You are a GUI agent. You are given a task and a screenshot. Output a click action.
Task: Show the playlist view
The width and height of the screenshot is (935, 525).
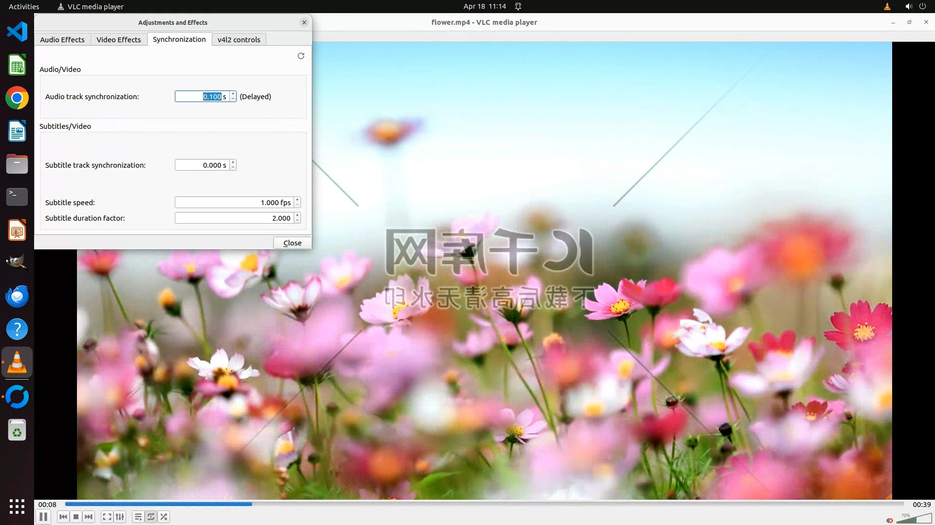[x=138, y=517]
